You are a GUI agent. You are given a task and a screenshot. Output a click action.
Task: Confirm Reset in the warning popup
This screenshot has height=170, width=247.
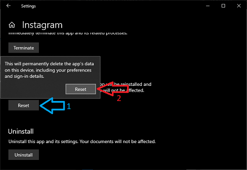coord(81,89)
